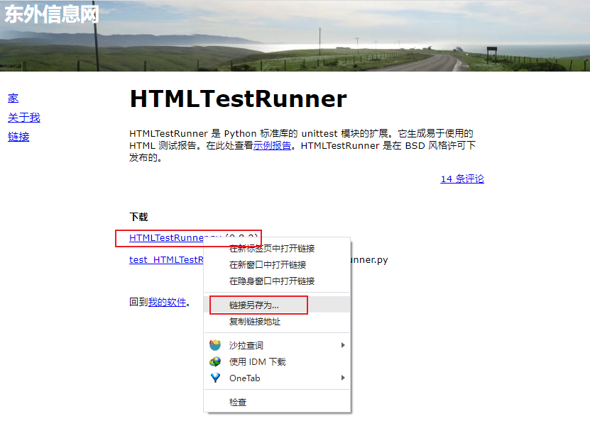The width and height of the screenshot is (590, 445).
Task: Open the 关于我 about page
Action: pos(23,118)
